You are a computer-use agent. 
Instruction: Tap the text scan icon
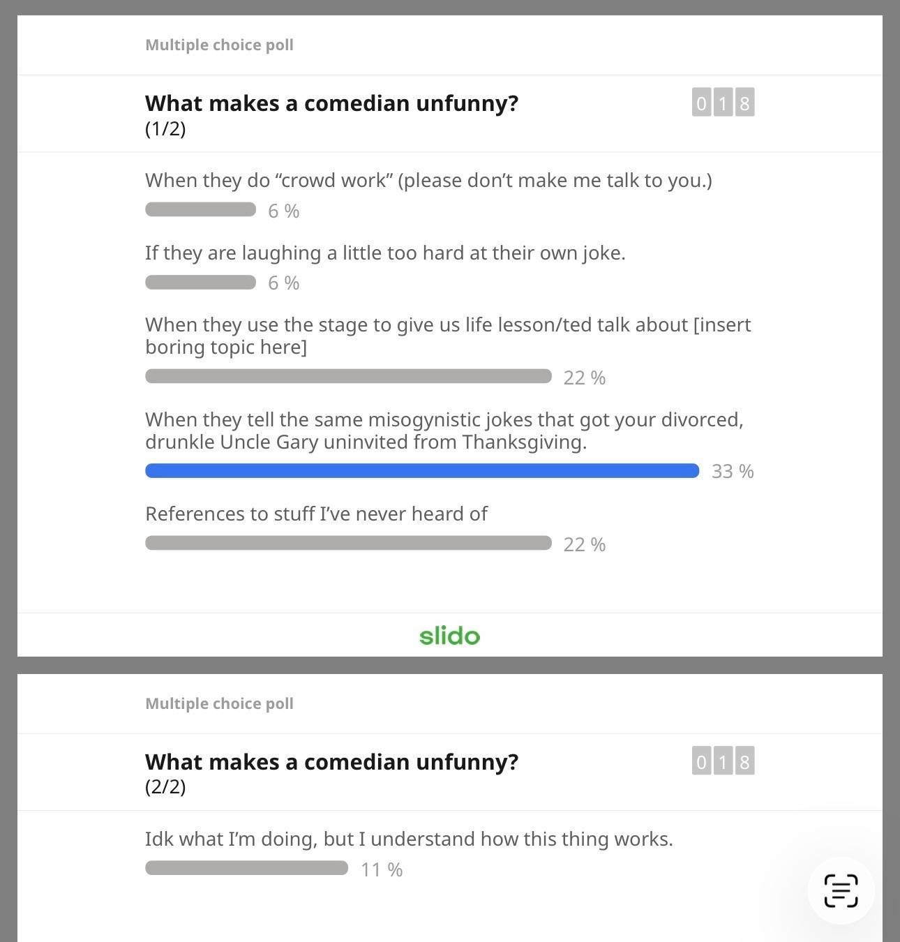[841, 890]
